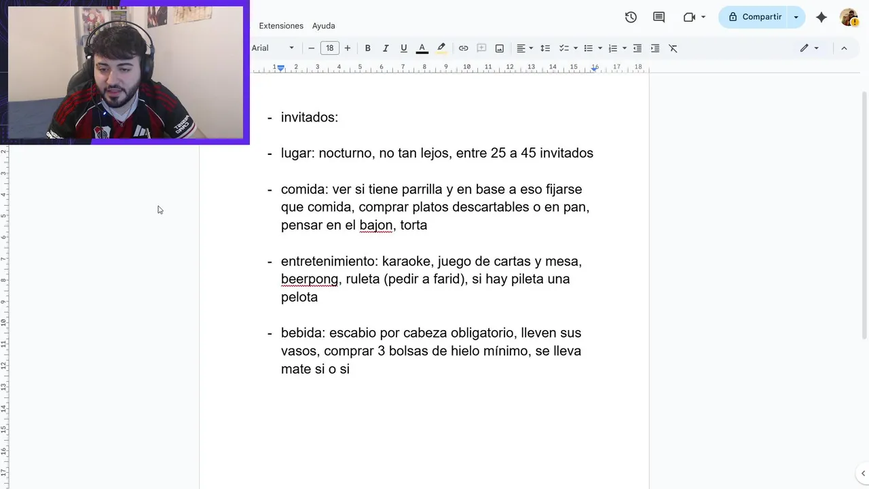This screenshot has width=869, height=489.
Task: Expand the Compartir dropdown arrow
Action: 796,17
